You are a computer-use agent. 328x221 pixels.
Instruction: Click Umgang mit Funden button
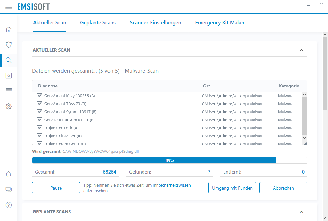tap(232, 188)
